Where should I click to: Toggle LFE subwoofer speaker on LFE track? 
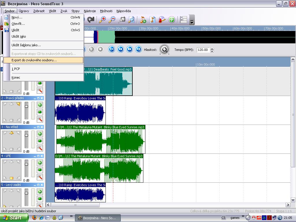[12, 178]
